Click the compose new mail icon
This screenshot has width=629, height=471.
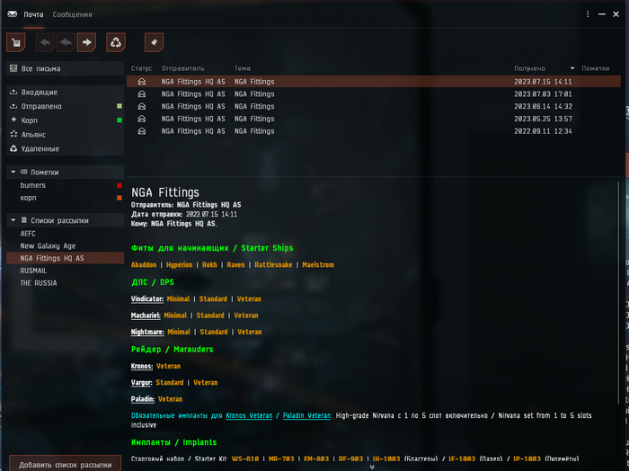click(x=16, y=42)
